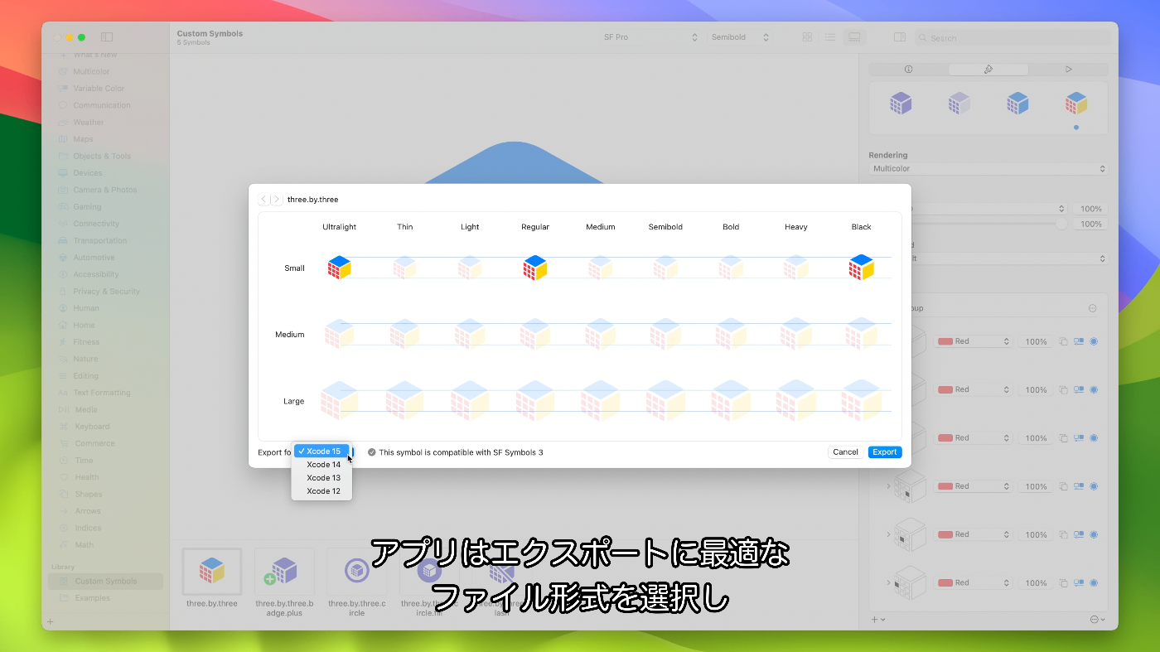This screenshot has width=1160, height=652.
Task: Expand the bottom layer row chevron
Action: 888,582
